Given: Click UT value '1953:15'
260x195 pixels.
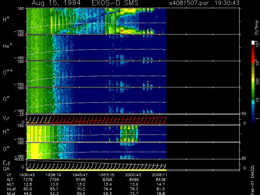Looking at the screenshot, I should pos(107,175).
